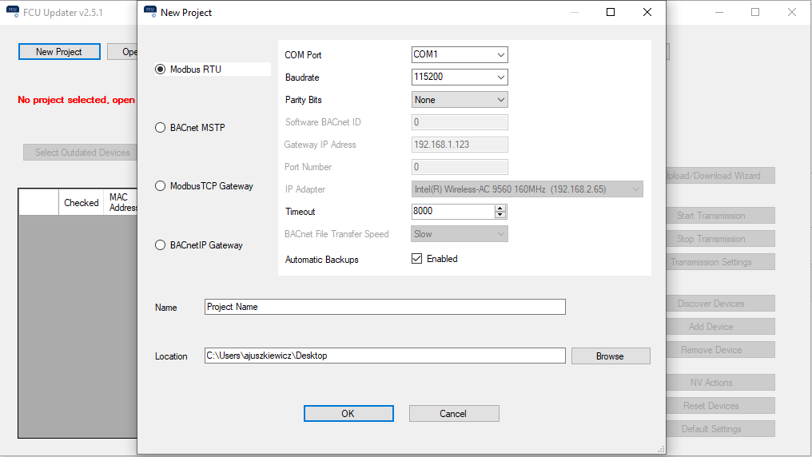The height and width of the screenshot is (457, 812).
Task: Increase the Timeout value with up arrow
Action: pyautogui.click(x=500, y=209)
